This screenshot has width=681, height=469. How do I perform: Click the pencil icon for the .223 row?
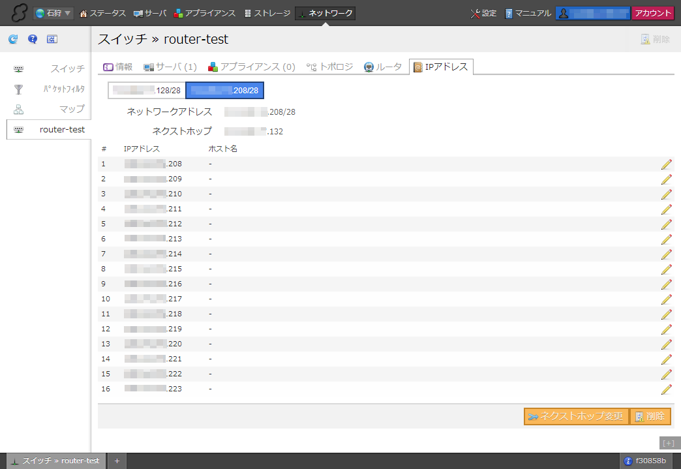point(666,389)
